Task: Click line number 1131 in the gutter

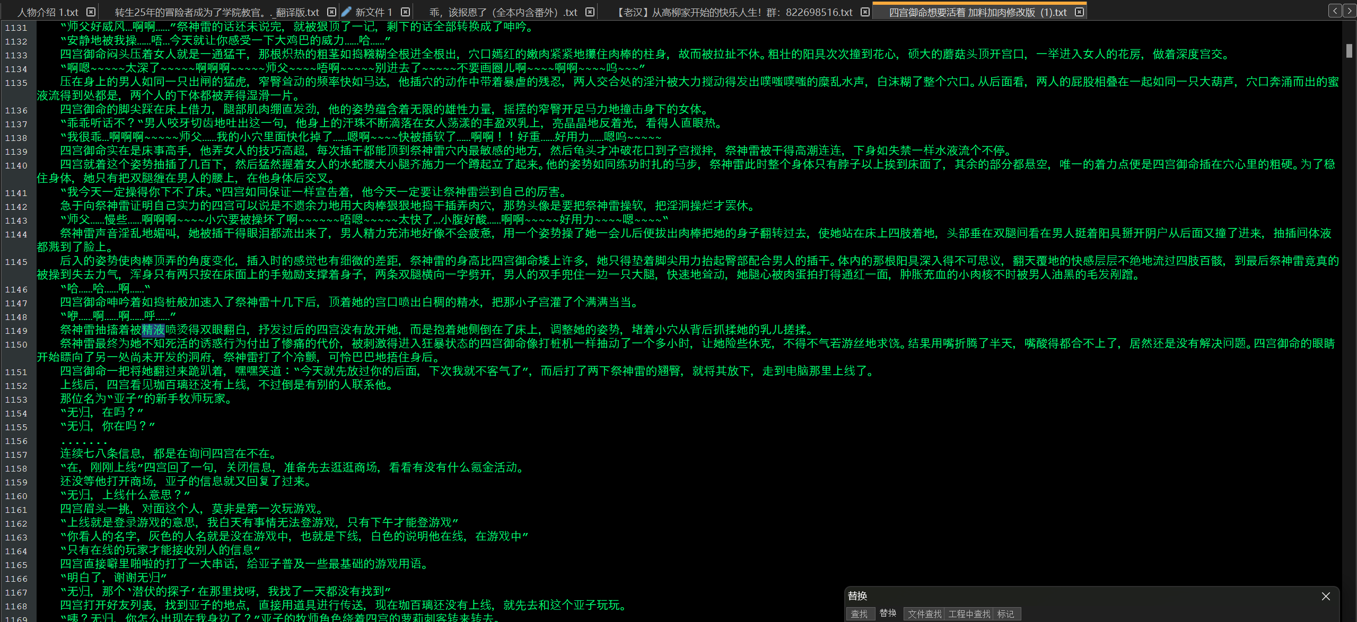Action: click(16, 28)
